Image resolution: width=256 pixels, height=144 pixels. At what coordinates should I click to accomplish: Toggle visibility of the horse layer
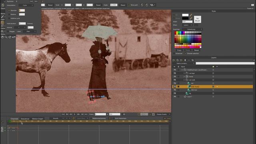(x=174, y=76)
